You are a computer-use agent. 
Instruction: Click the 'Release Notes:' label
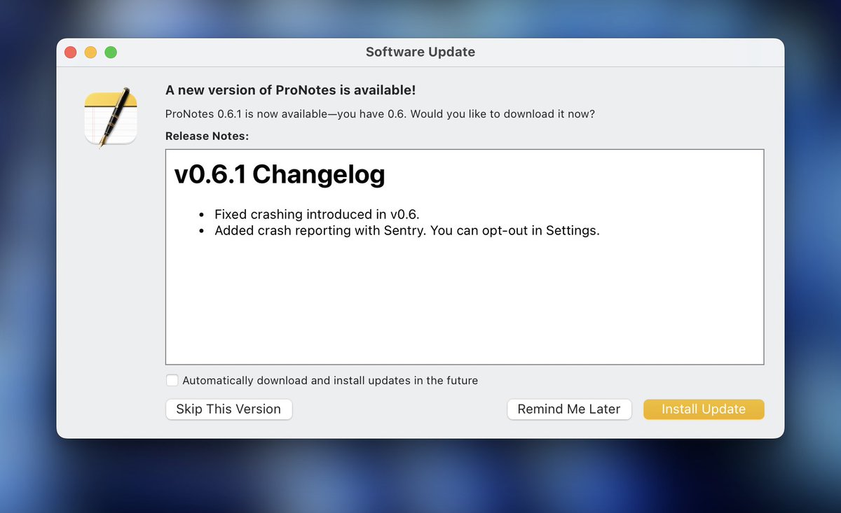[x=207, y=136]
